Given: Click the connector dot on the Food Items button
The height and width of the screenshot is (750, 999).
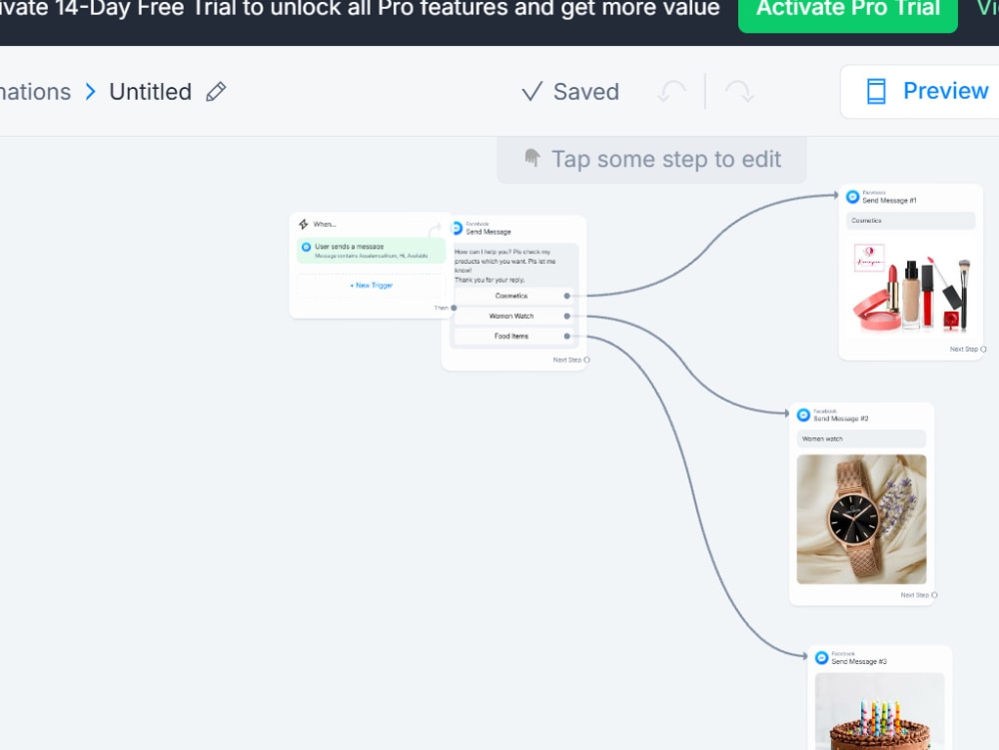Looking at the screenshot, I should pyautogui.click(x=567, y=337).
